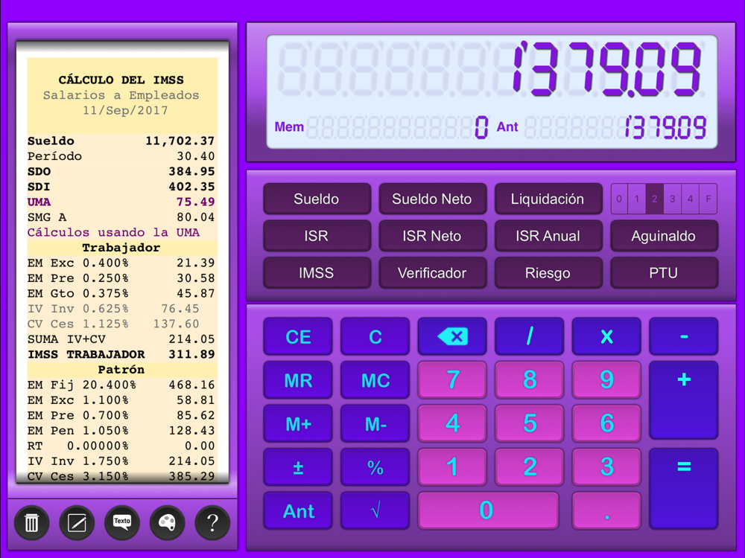This screenshot has width=745, height=558.
Task: Tap the number 4 key
Action: coord(452,424)
